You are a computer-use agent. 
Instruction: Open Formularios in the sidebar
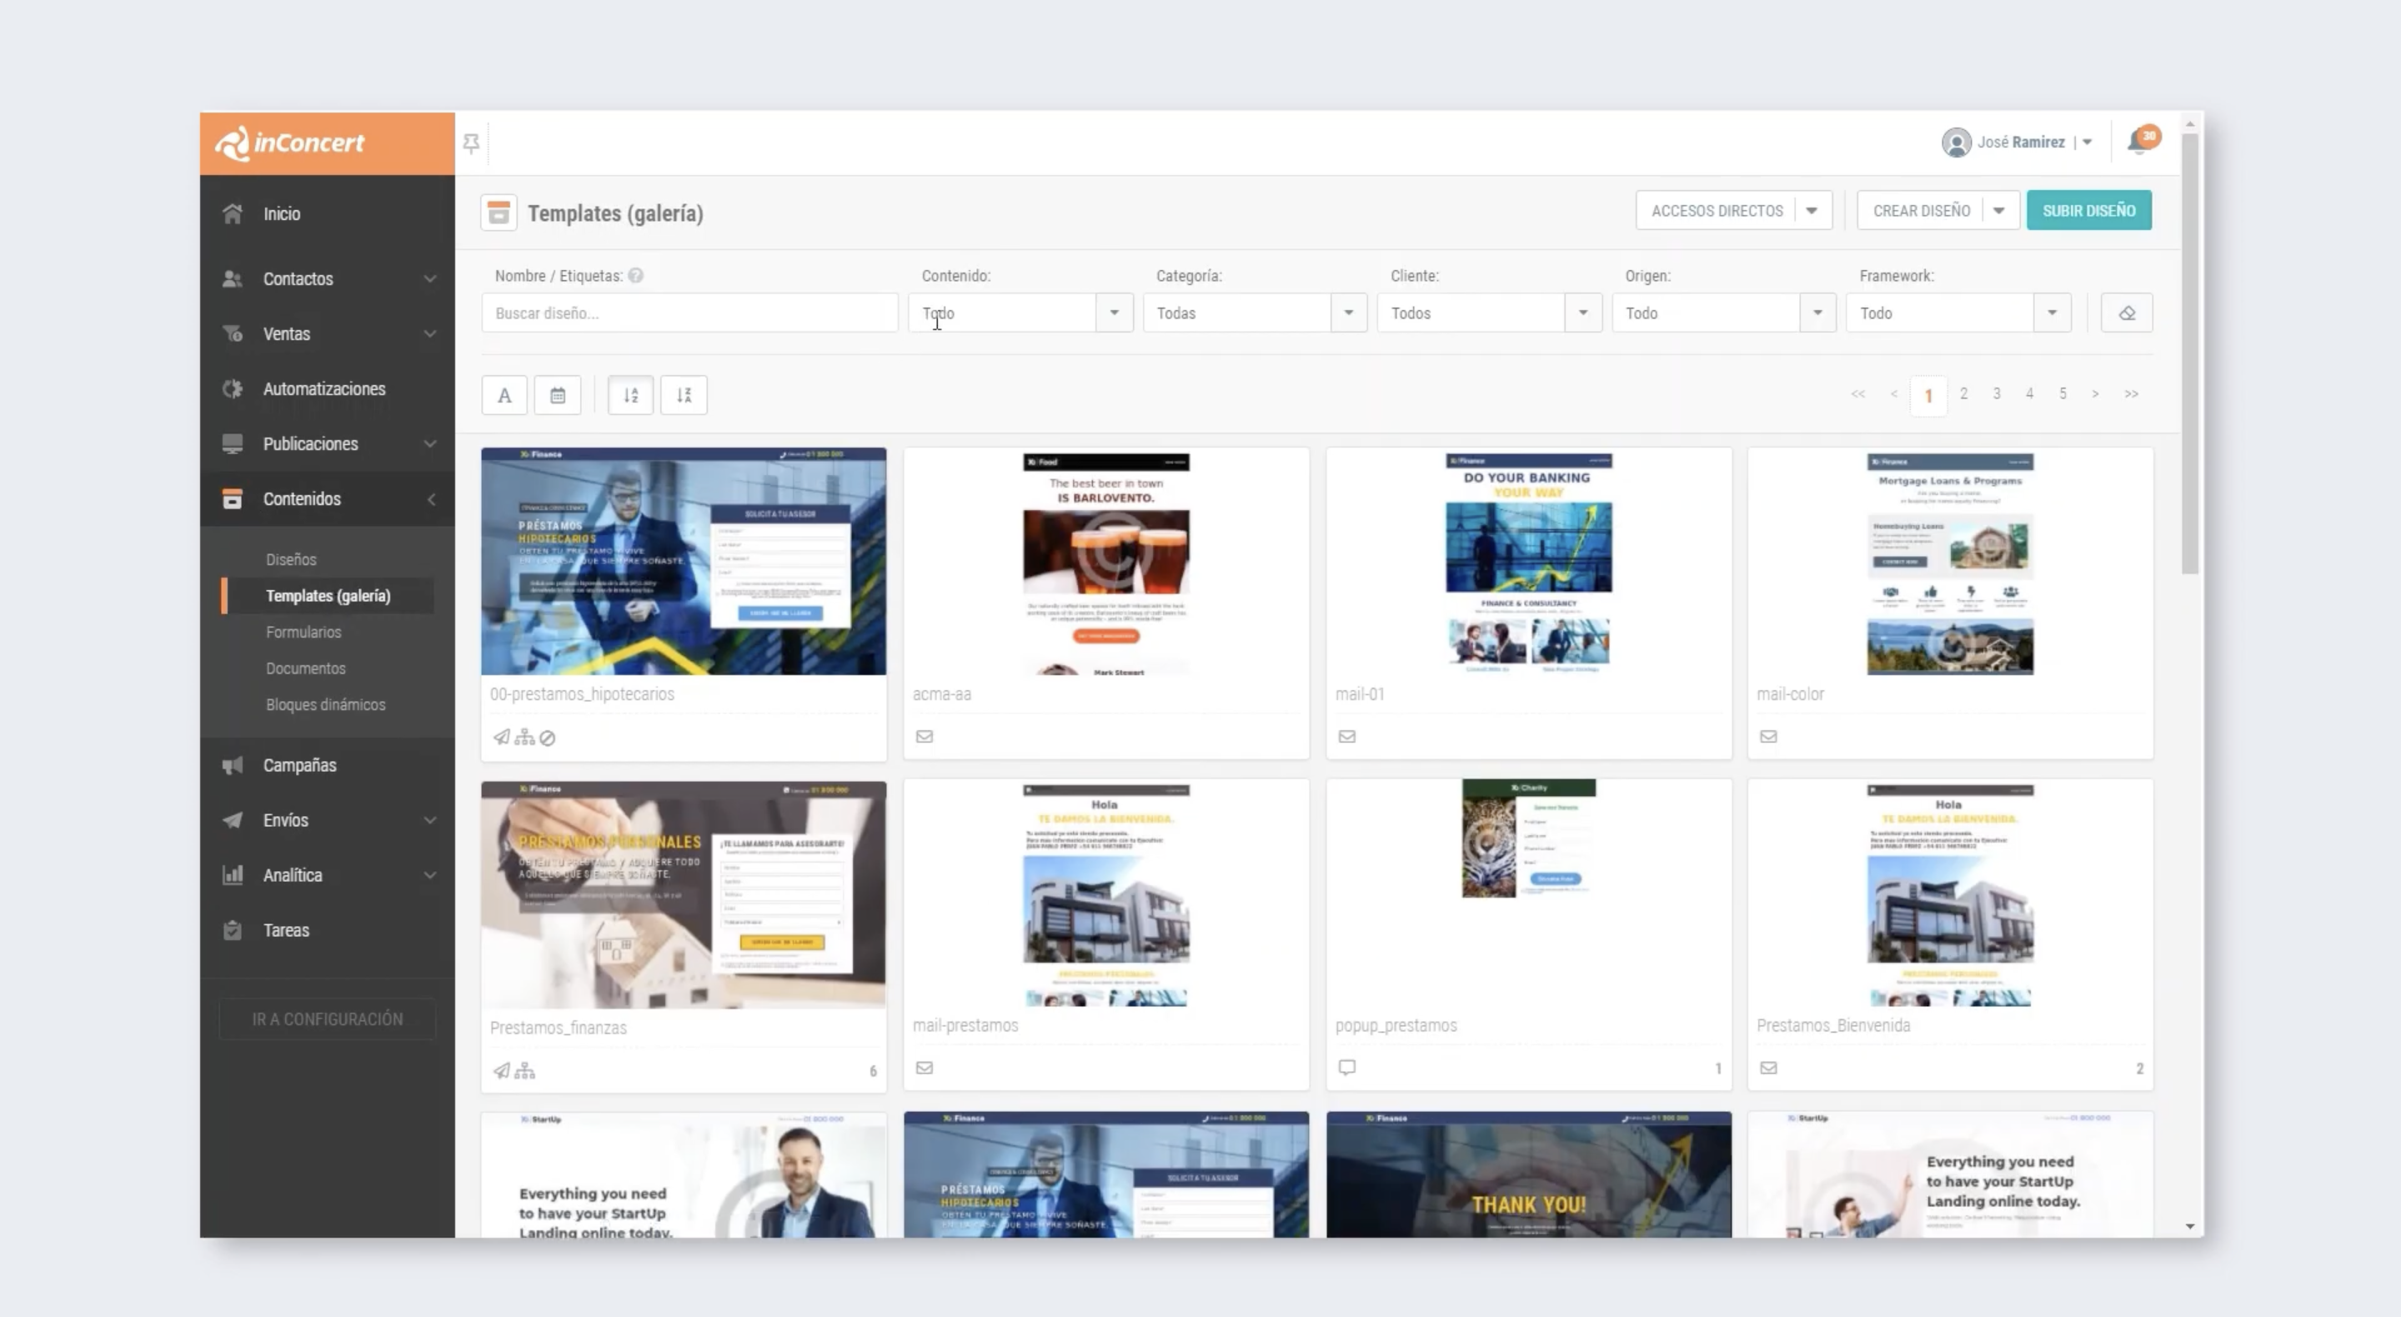pos(303,632)
